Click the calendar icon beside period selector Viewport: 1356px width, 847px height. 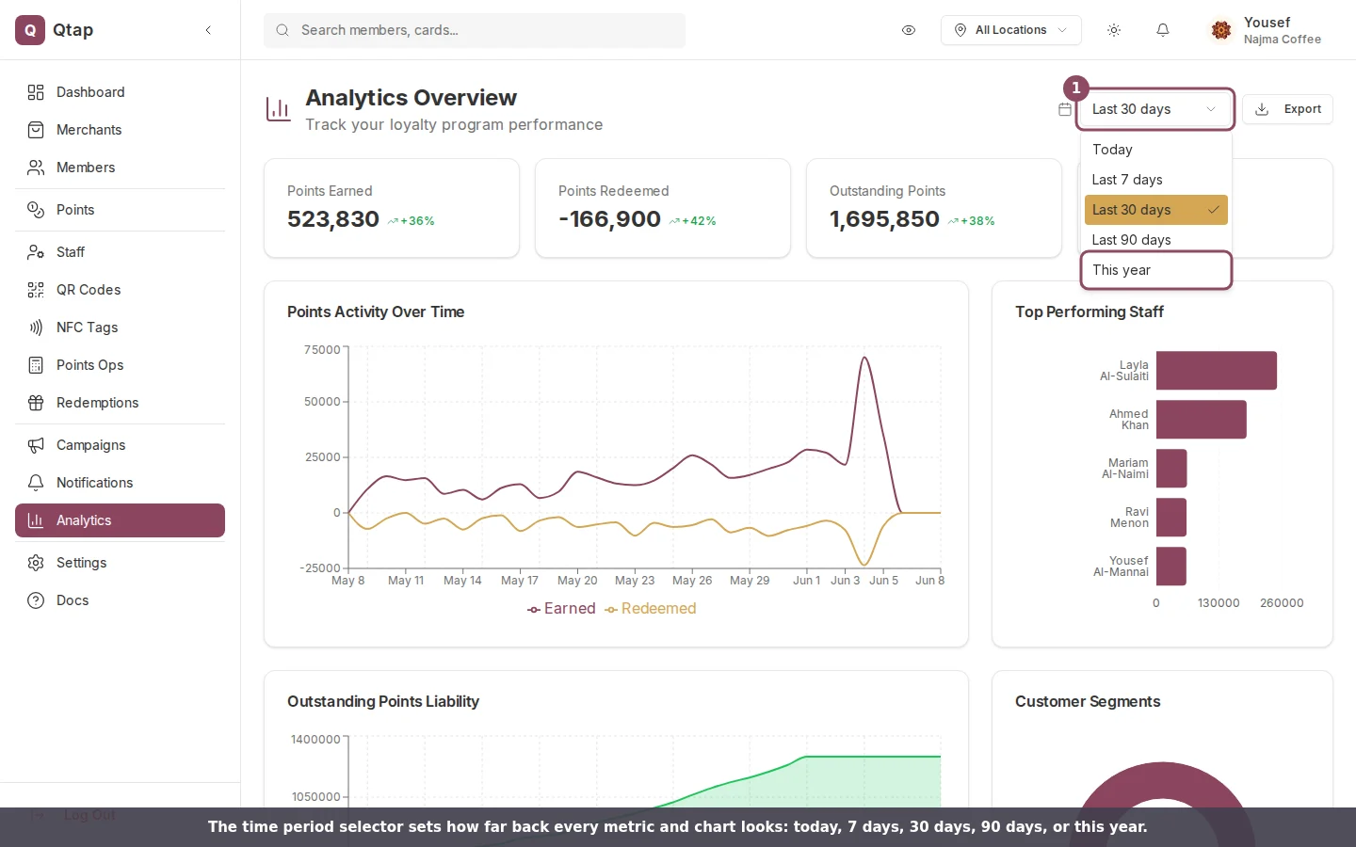[x=1065, y=109]
